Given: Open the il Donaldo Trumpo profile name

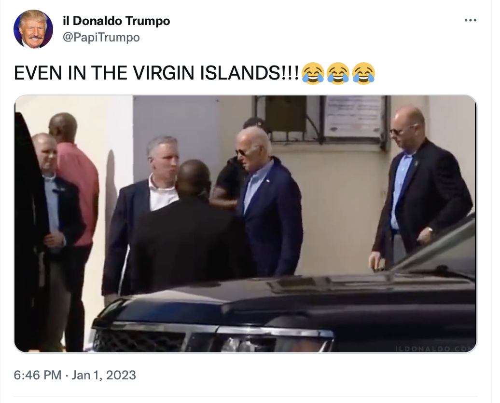Looking at the screenshot, I should [x=116, y=21].
